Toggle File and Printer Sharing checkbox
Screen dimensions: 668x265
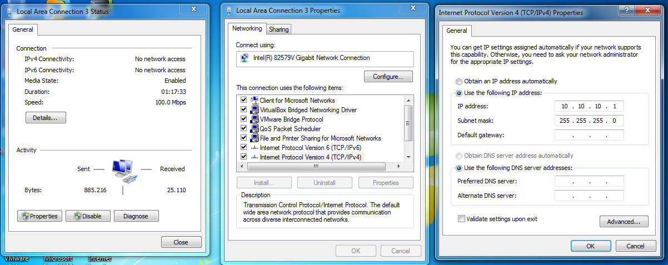[243, 138]
